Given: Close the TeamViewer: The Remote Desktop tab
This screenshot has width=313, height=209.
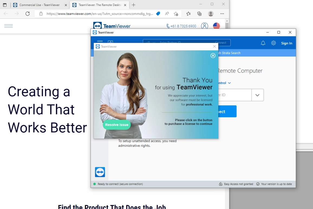Looking at the screenshot, I should pyautogui.click(x=125, y=5).
